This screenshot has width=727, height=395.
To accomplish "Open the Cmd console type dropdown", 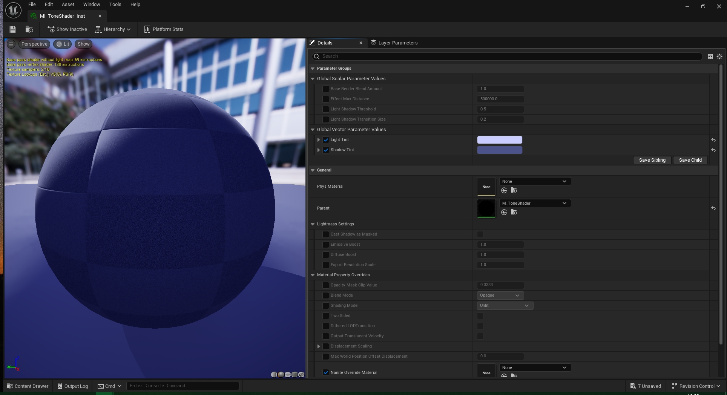I will [x=110, y=386].
